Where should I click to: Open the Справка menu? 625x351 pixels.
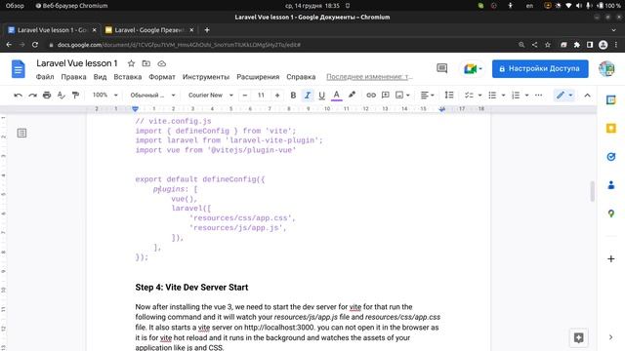tap(301, 77)
